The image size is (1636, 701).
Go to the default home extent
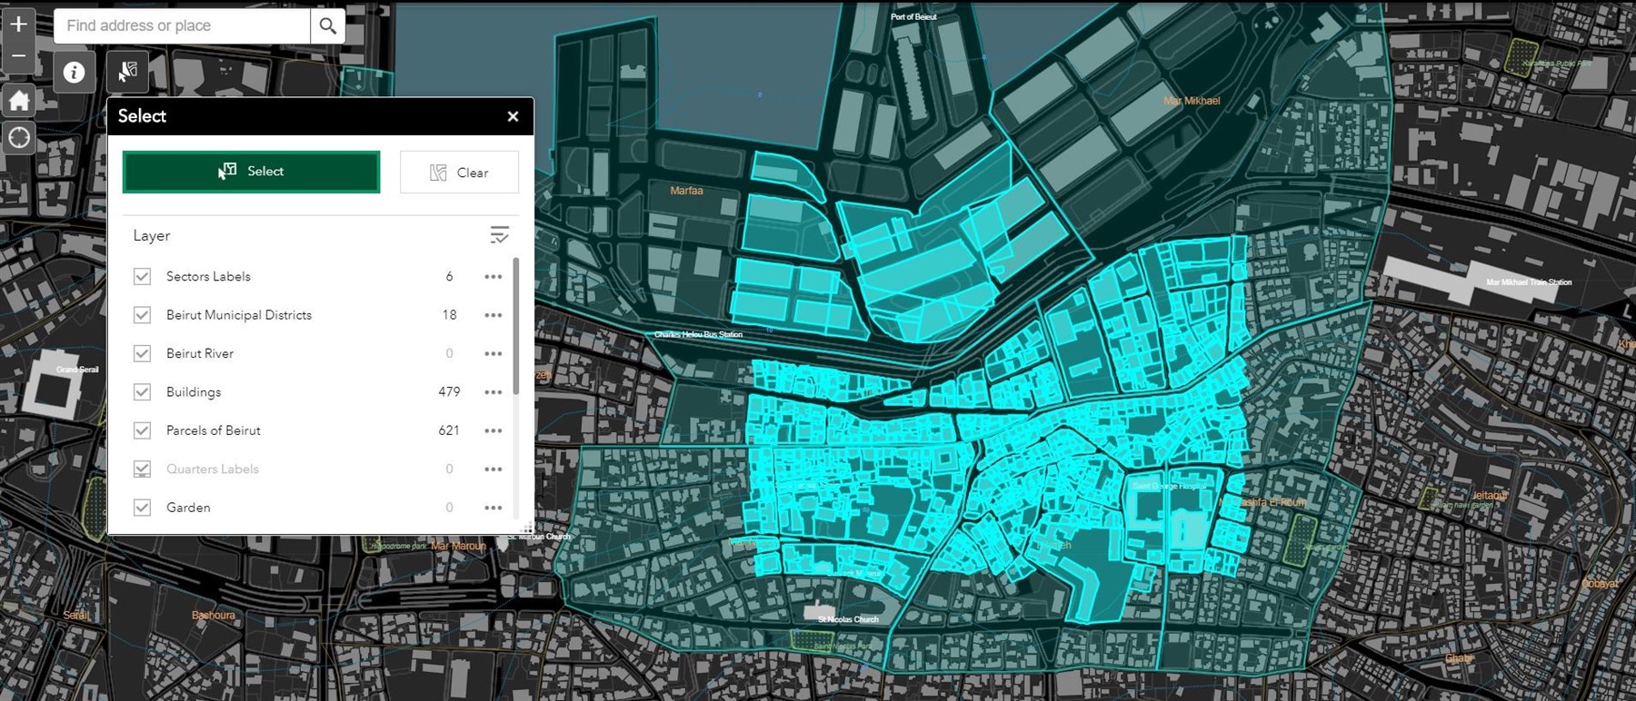[19, 101]
